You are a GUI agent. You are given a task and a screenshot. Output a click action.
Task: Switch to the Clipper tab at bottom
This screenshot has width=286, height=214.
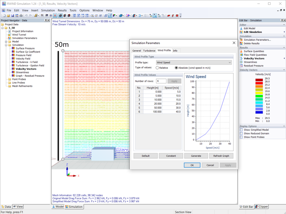point(262,207)
